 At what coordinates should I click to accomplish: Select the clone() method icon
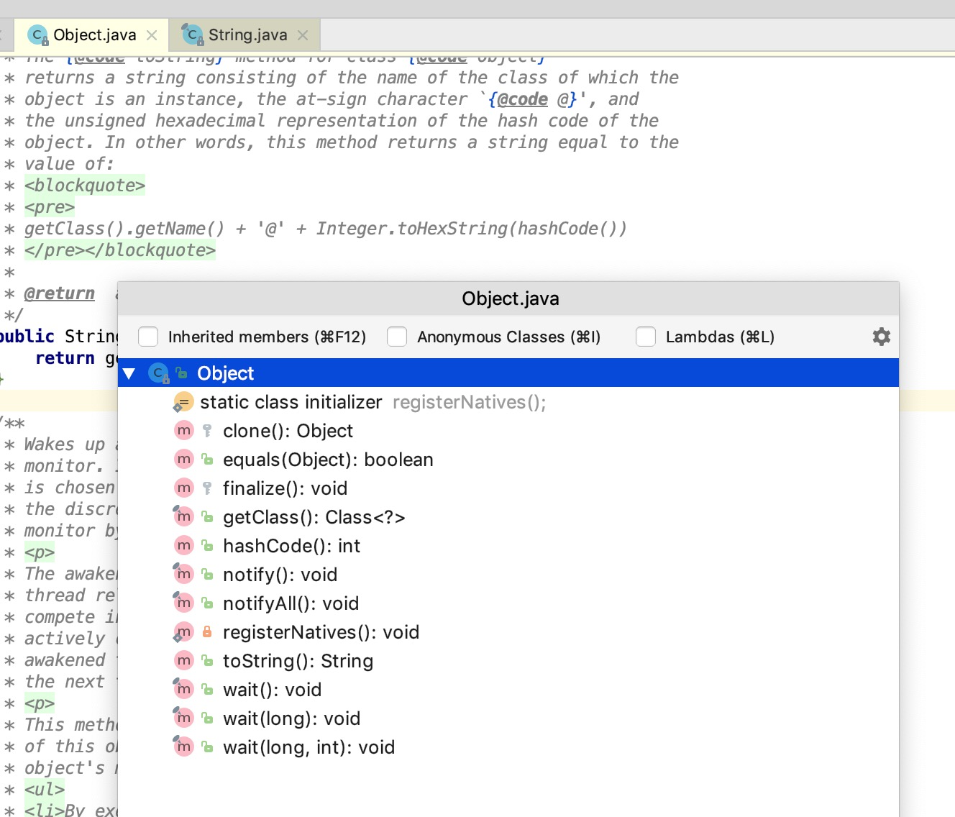click(x=184, y=430)
